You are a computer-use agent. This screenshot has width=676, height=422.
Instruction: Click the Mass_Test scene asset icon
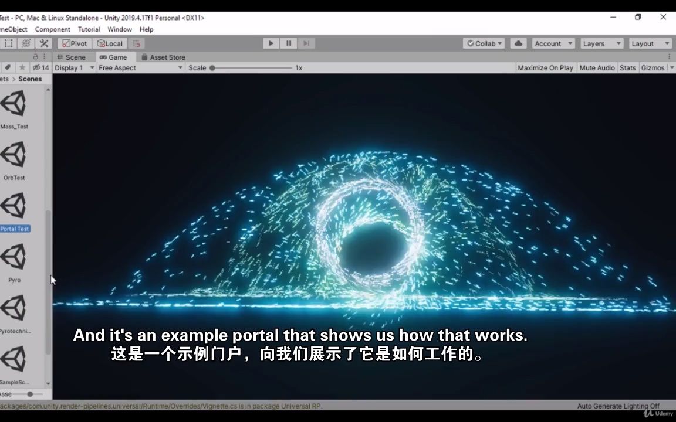point(13,104)
